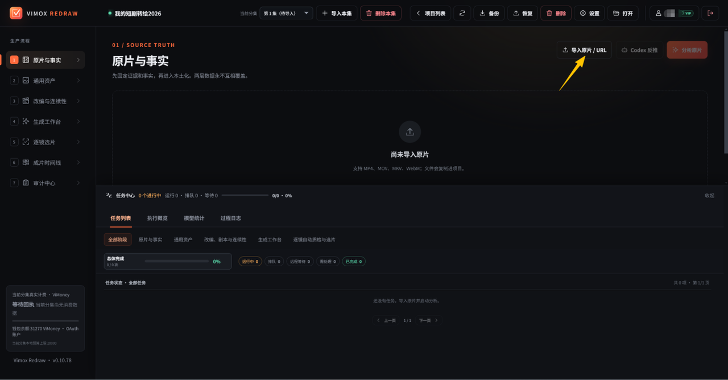Screen dimensions: 728x380
Task: Click the 恢复 restore button
Action: pos(523,13)
